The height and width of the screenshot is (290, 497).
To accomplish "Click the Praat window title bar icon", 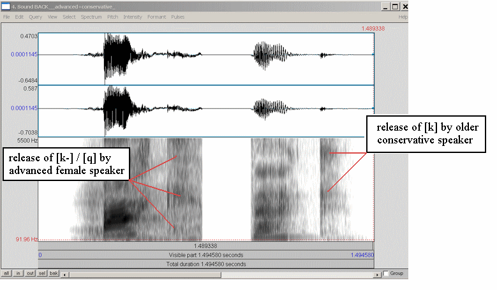I will tap(6, 6).
